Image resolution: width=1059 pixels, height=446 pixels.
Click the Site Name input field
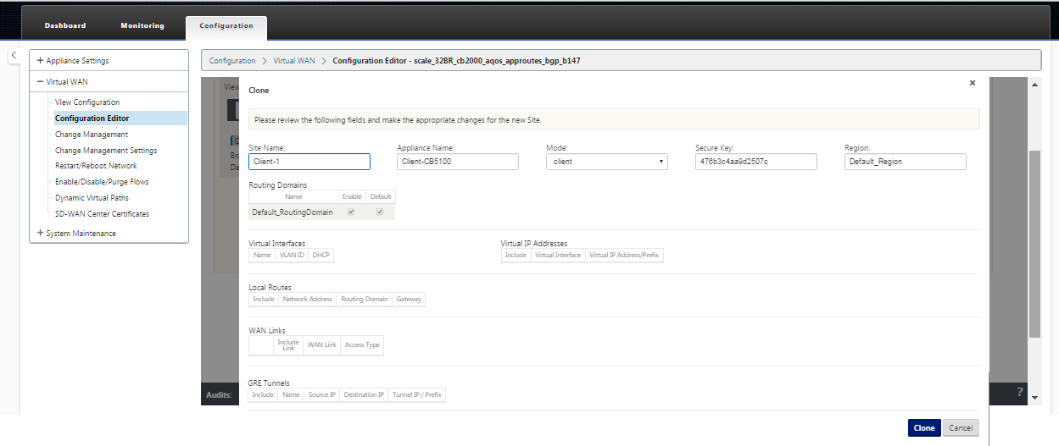(309, 162)
